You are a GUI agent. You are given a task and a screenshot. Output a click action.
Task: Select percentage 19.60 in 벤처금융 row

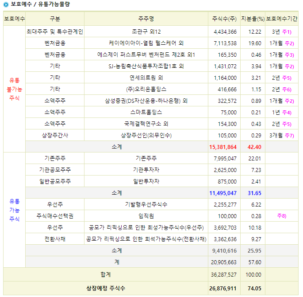pos(255,43)
